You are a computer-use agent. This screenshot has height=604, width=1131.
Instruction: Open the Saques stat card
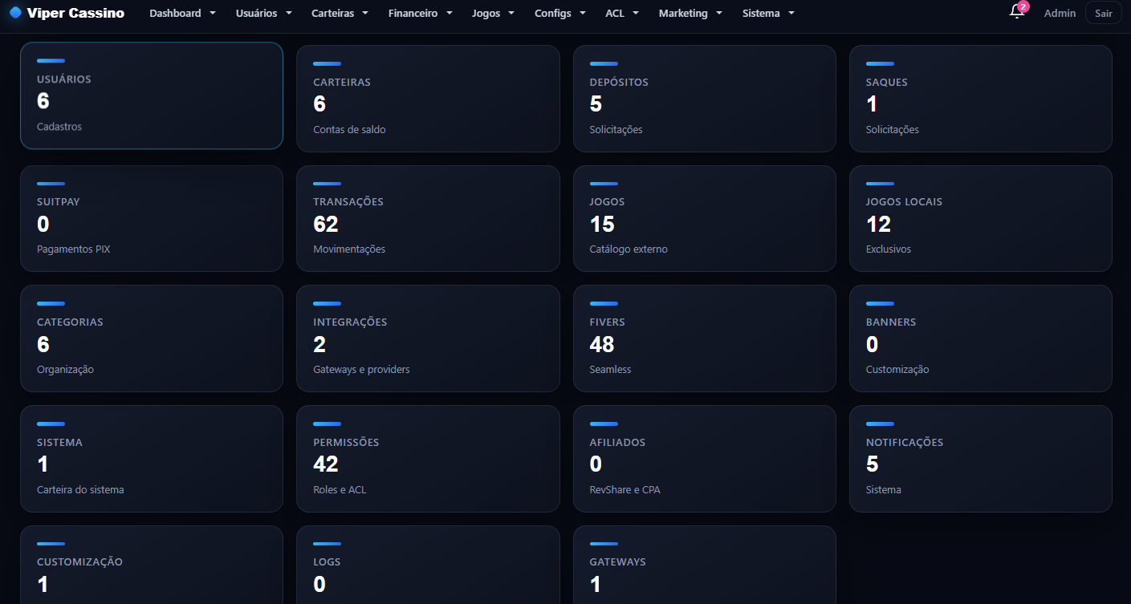(x=981, y=99)
